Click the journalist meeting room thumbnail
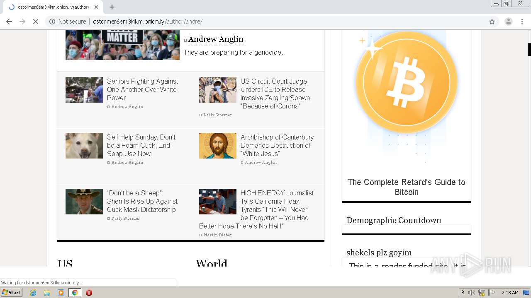The image size is (531, 298). coord(218,202)
